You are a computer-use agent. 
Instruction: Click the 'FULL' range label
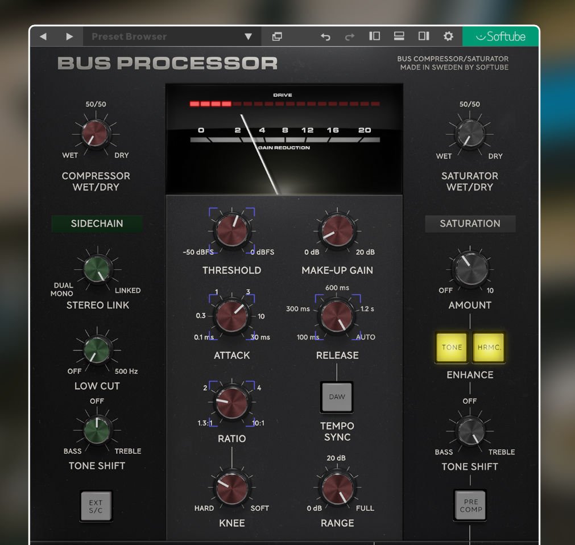[x=365, y=509]
